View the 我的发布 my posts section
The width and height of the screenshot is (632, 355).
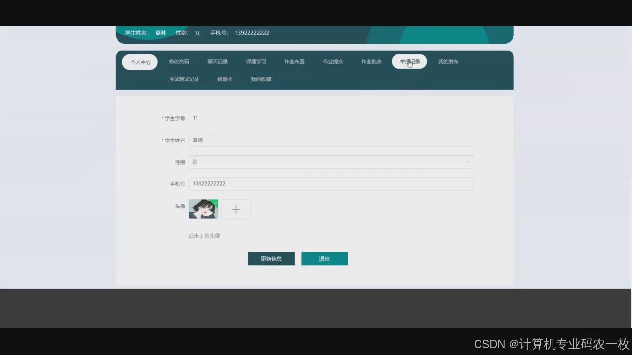click(448, 61)
